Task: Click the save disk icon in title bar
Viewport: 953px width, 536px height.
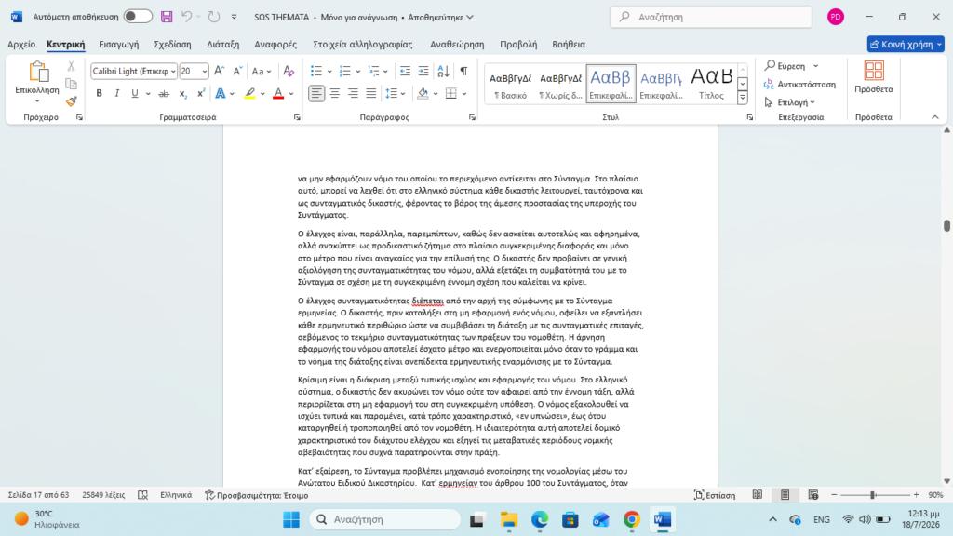Action: (x=167, y=17)
